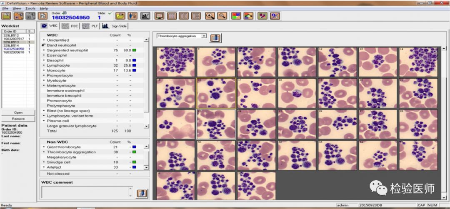The height and width of the screenshot is (209, 450).
Task: Open the Thrombocyte aggregation cell class dropdown
Action: (204, 36)
